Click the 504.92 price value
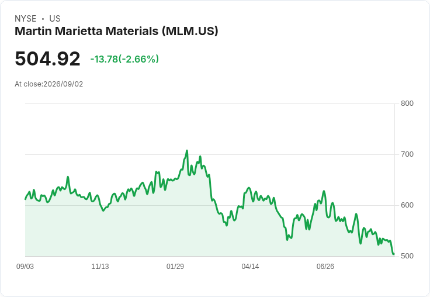 (47, 58)
